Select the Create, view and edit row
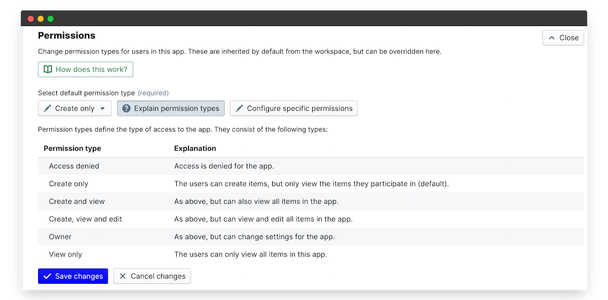The width and height of the screenshot is (608, 300). pos(86,219)
